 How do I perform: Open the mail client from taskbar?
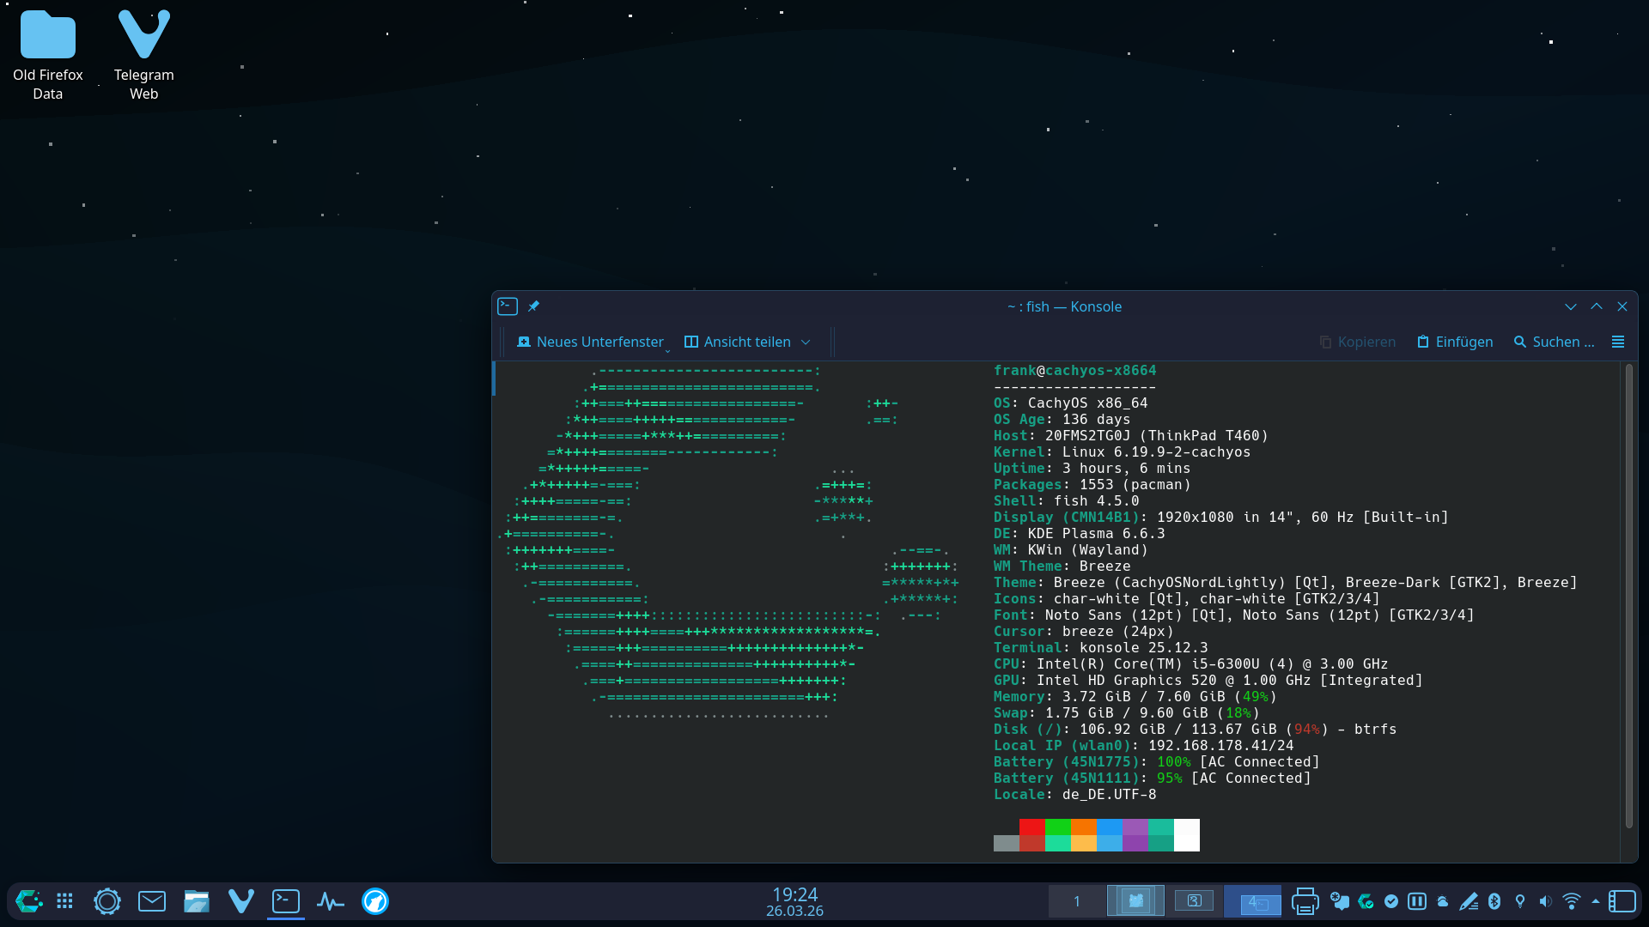152,901
